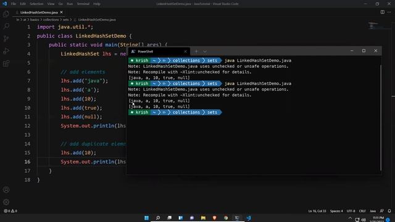395x222 pixels.
Task: Close the PowerShell terminal tab
Action: click(x=185, y=51)
